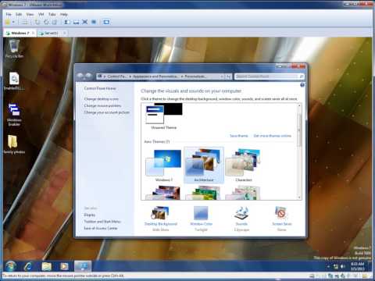Image resolution: width=375 pixels, height=281 pixels.
Task: Open Window Color settings
Action: tap(201, 219)
